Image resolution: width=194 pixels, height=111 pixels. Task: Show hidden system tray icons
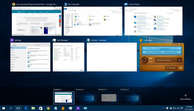point(164,108)
